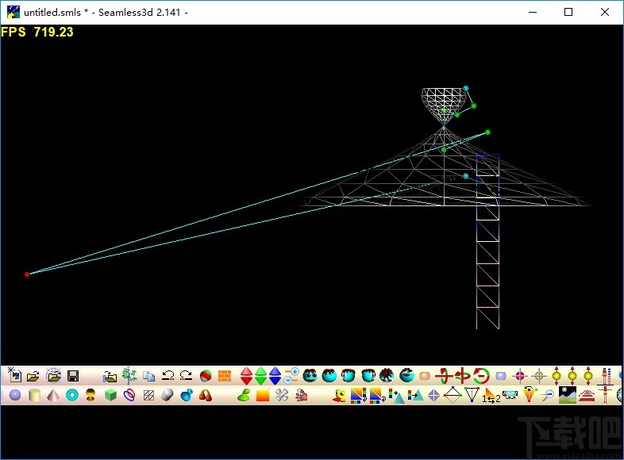Click the new file icon
Screen dimensions: 624x460
pyautogui.click(x=14, y=375)
